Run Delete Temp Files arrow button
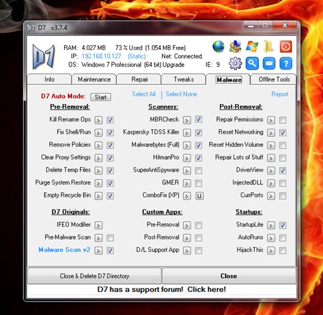 click(x=99, y=171)
